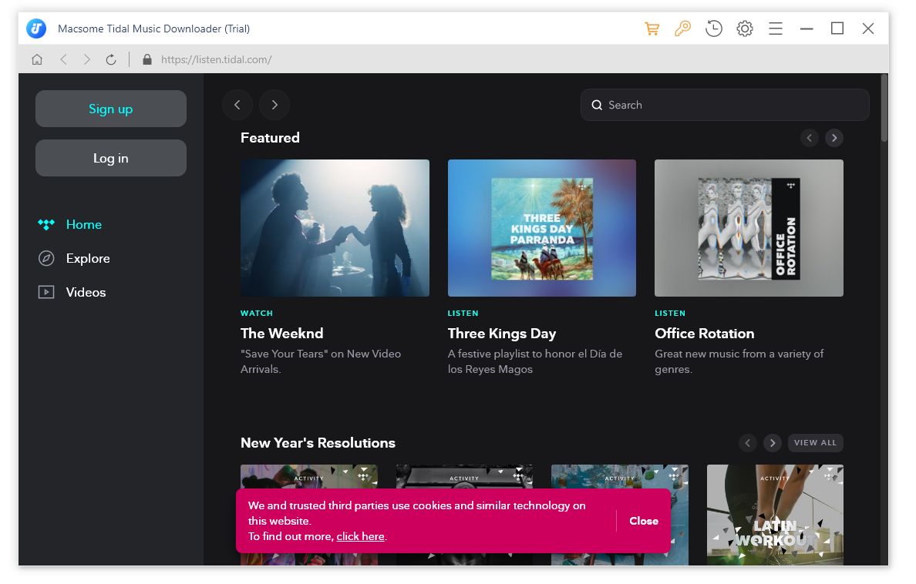Open Videos in the sidebar

coord(86,292)
